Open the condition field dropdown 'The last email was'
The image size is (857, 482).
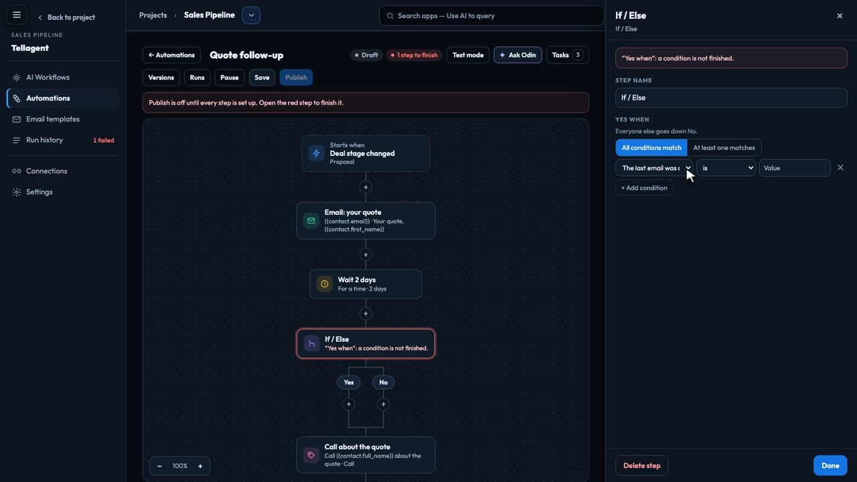(654, 168)
